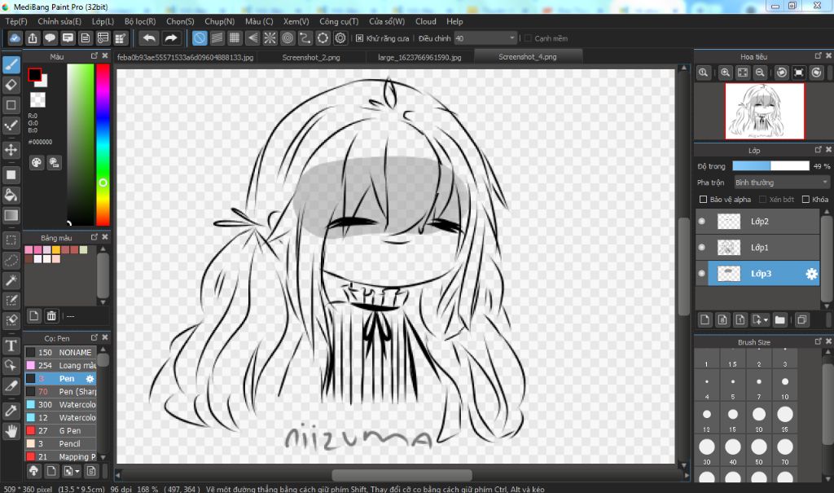Choose the Gradient tool
This screenshot has height=493, width=834.
click(11, 215)
